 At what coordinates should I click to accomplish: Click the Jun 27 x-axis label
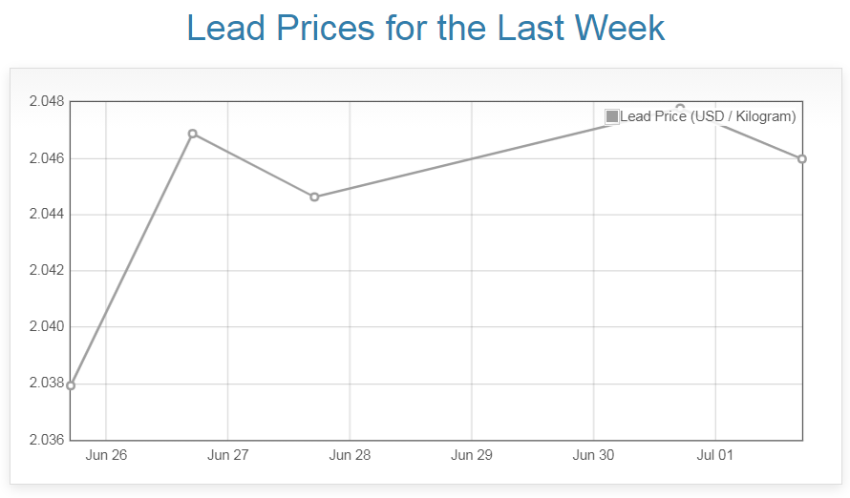[227, 455]
